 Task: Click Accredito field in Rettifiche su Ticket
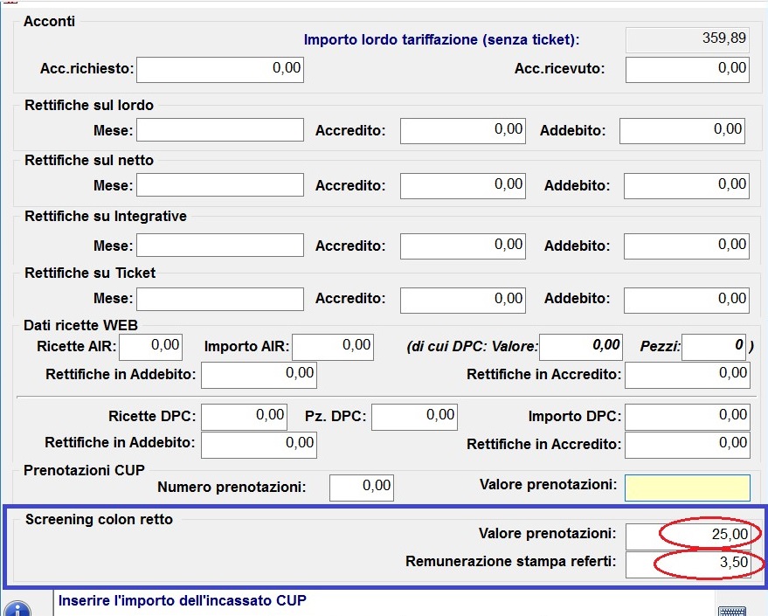pos(463,301)
